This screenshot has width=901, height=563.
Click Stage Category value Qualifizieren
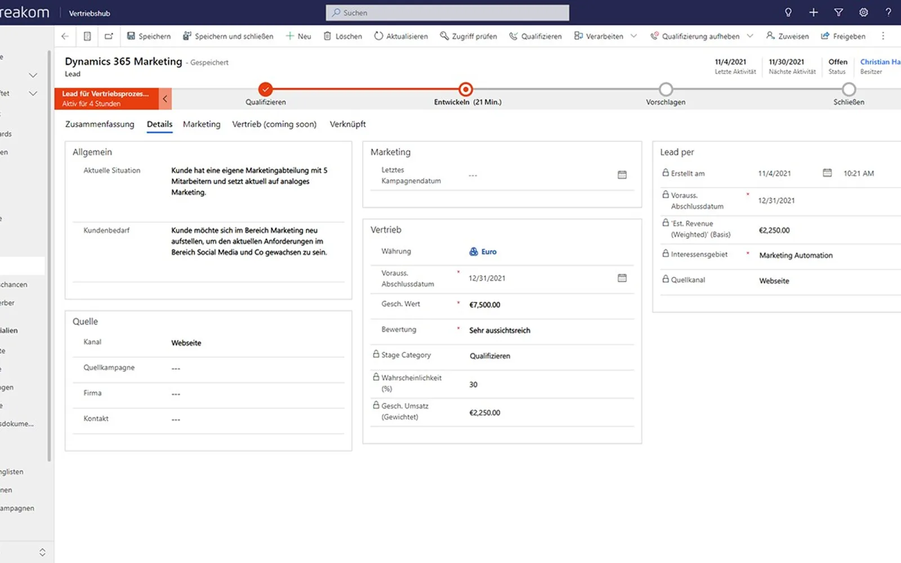click(490, 356)
